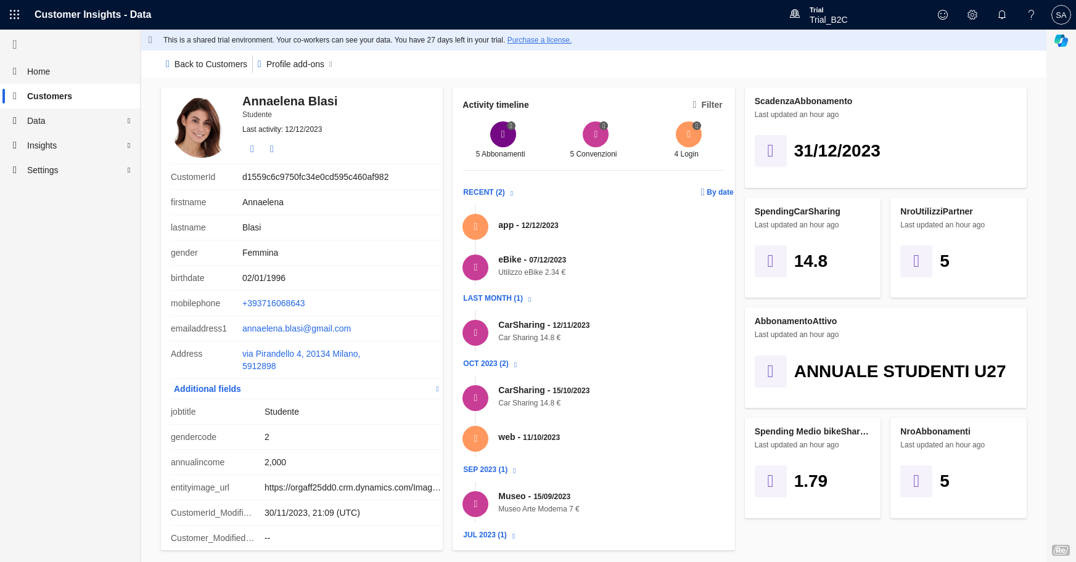This screenshot has height=562, width=1076.
Task: Select Customers in the left navigation
Action: (x=49, y=96)
